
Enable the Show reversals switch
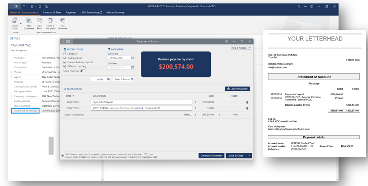pos(83,71)
